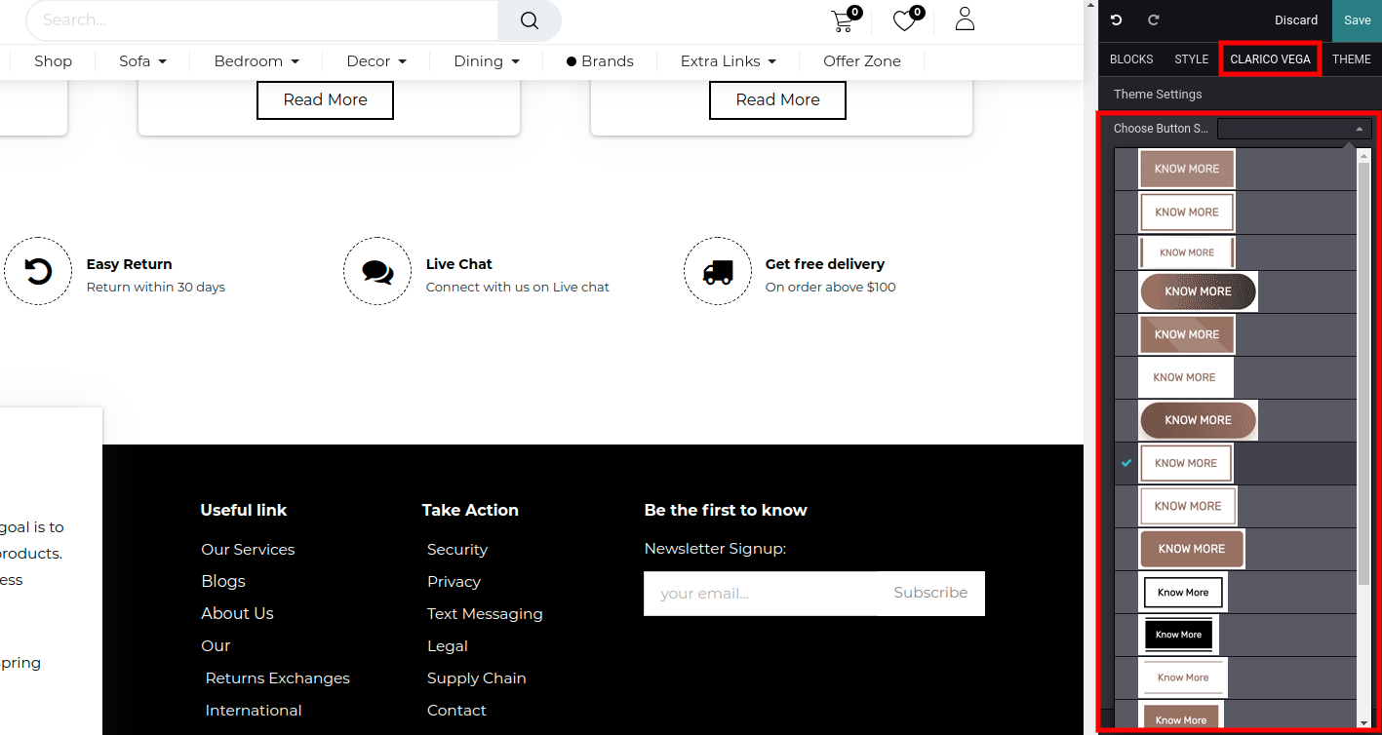Expand the Extra Links dropdown
The image size is (1382, 735).
(x=728, y=61)
